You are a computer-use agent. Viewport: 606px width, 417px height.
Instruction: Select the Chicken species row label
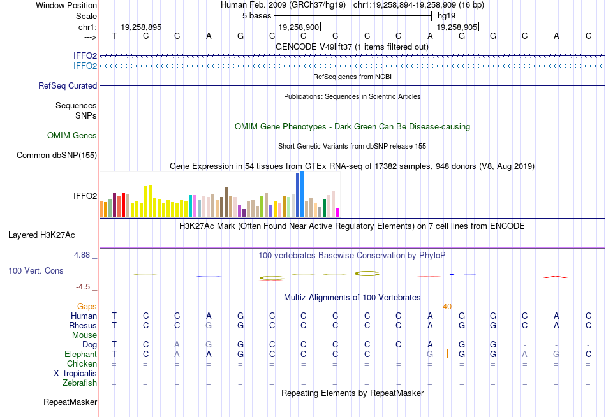(x=82, y=363)
